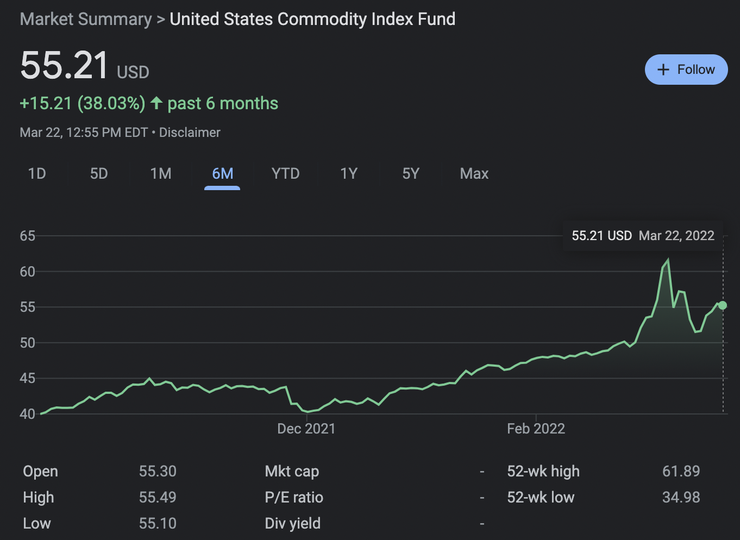
Task: Switch to the 1D time range tab
Action: coord(37,174)
